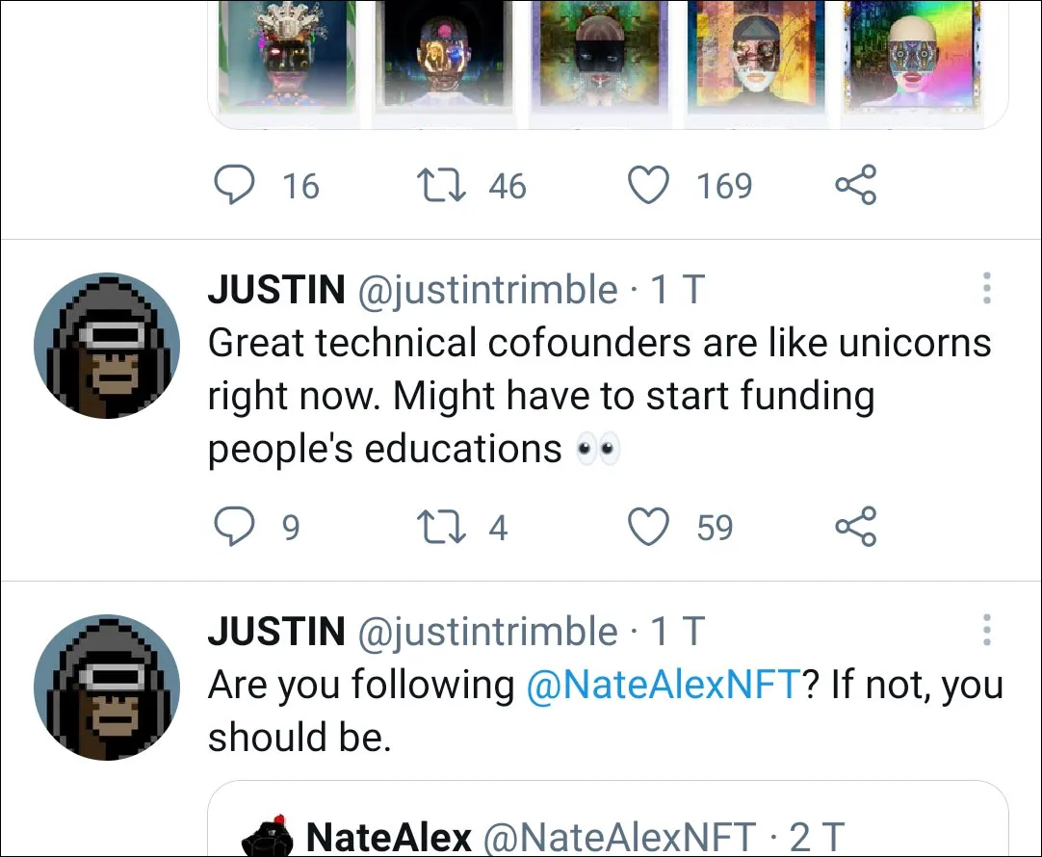Like the tweet with 169 likes
Image resolution: width=1042 pixels, height=857 pixels.
coord(648,185)
